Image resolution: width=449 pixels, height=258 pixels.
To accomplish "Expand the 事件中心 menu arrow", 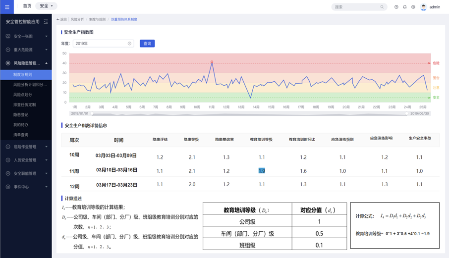I will coord(47,187).
